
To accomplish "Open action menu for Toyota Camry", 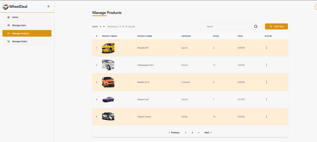I will tap(266, 117).
